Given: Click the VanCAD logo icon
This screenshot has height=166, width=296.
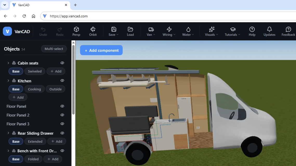Looking at the screenshot, I should coord(7,31).
